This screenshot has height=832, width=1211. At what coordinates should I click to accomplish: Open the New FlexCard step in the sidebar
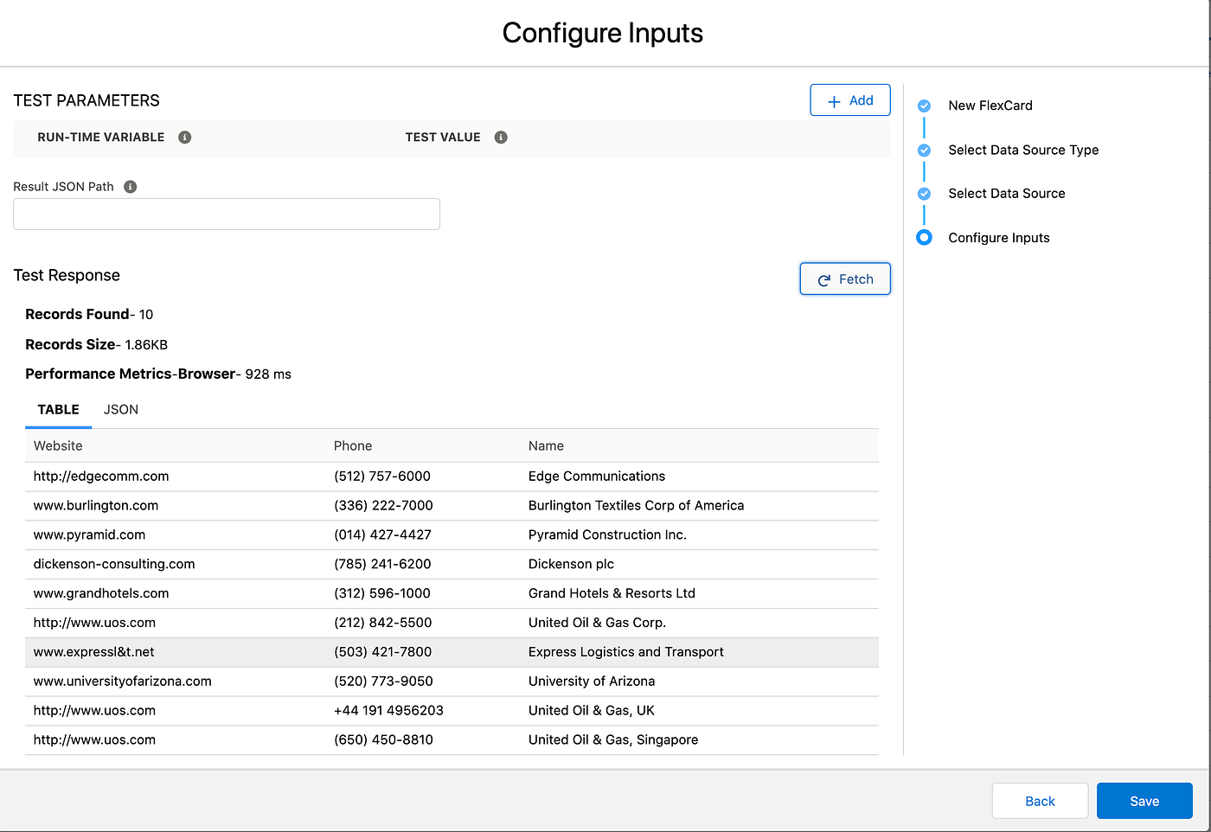[x=990, y=105]
